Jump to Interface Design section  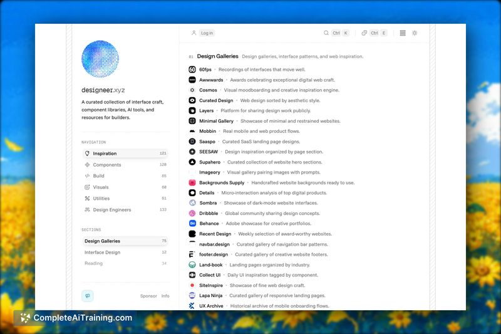click(125, 252)
